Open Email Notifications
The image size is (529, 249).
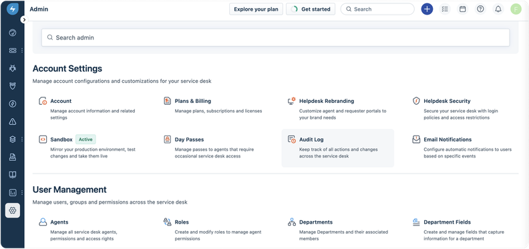pos(448,140)
